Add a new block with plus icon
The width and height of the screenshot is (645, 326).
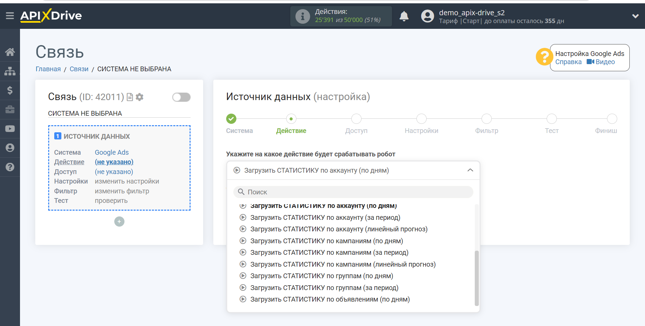(119, 222)
